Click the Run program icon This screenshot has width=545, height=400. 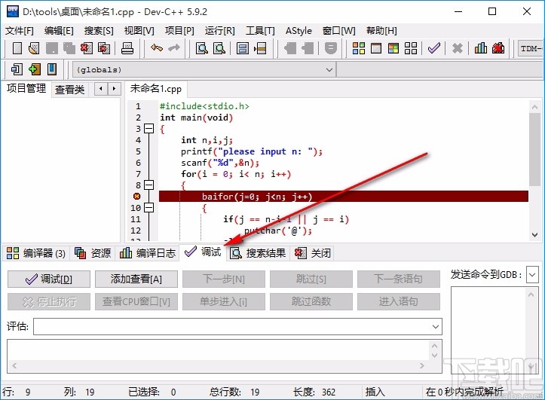pyautogui.click(x=376, y=48)
